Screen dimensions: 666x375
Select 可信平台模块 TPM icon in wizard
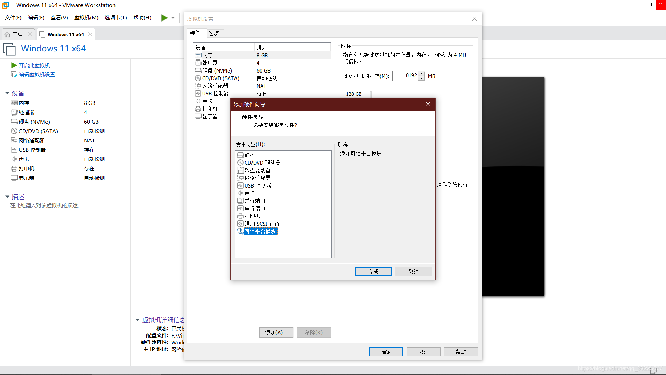240,231
